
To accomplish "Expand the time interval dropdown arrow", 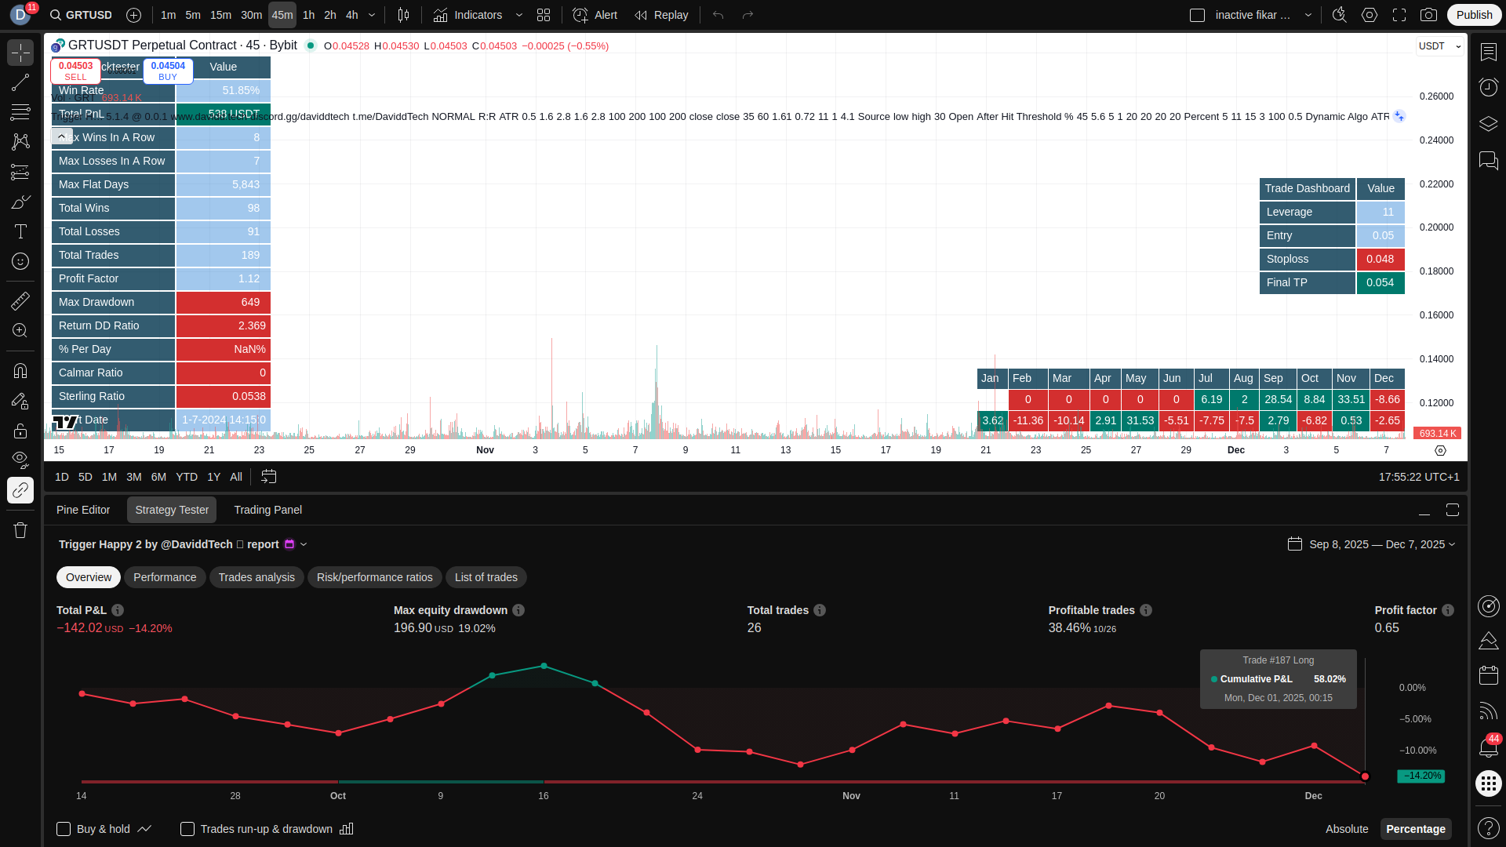I will tap(372, 15).
